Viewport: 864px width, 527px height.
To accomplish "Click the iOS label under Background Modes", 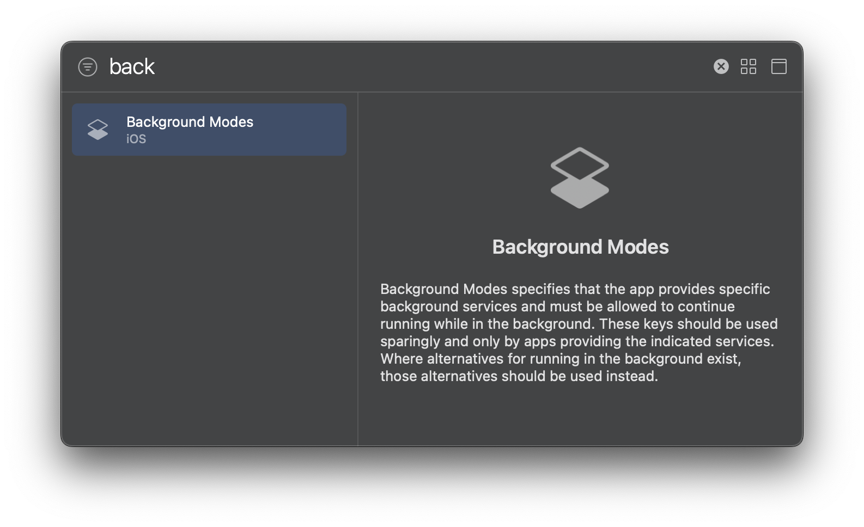I will coord(136,139).
